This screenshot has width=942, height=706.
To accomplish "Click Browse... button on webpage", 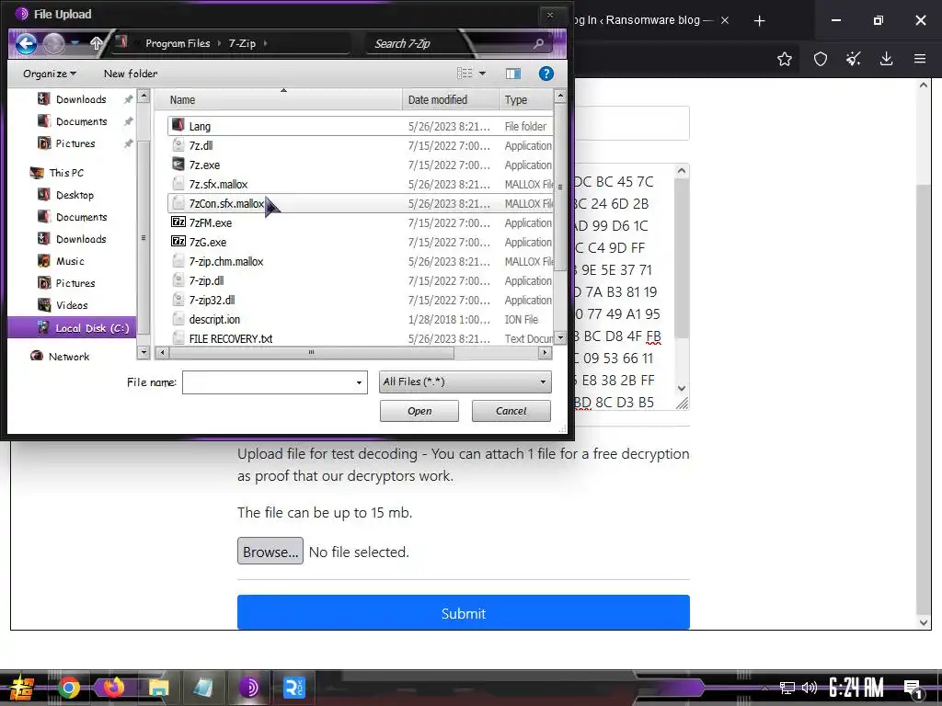I will point(270,552).
